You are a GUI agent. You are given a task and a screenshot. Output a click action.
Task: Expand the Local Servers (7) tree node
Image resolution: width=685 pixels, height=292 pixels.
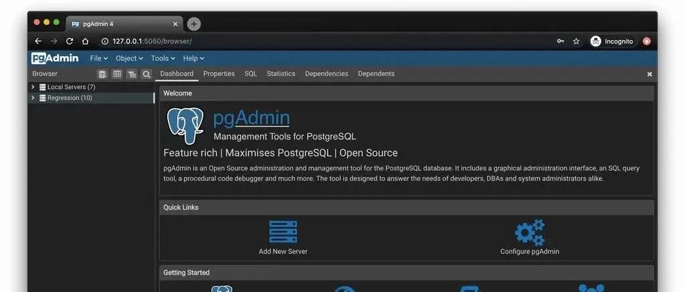(x=33, y=87)
